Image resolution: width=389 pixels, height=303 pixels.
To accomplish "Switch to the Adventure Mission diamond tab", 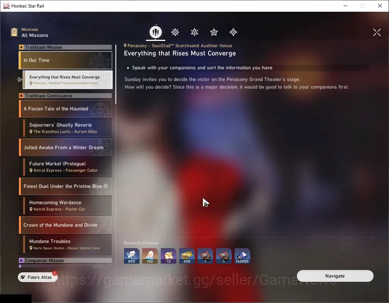I will (x=233, y=32).
